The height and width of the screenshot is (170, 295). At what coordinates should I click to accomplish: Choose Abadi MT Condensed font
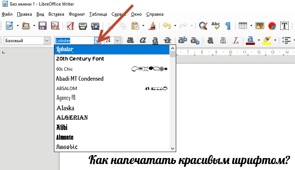pyautogui.click(x=79, y=79)
